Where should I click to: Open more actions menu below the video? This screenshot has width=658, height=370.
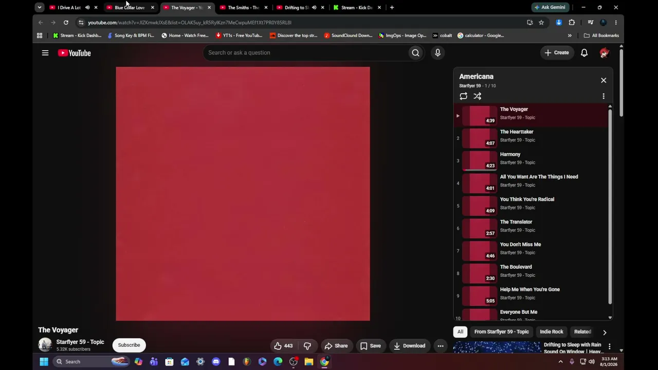[441, 346]
